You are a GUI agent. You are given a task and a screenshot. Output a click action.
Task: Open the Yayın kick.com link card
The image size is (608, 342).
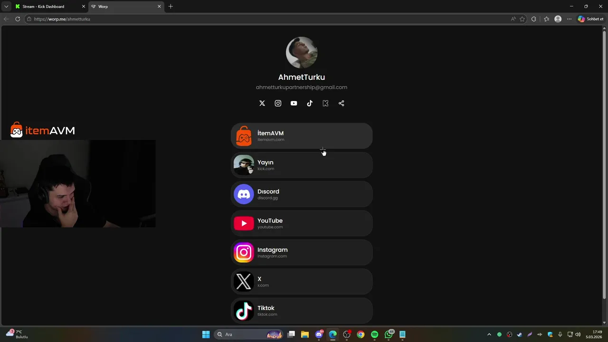pyautogui.click(x=302, y=165)
